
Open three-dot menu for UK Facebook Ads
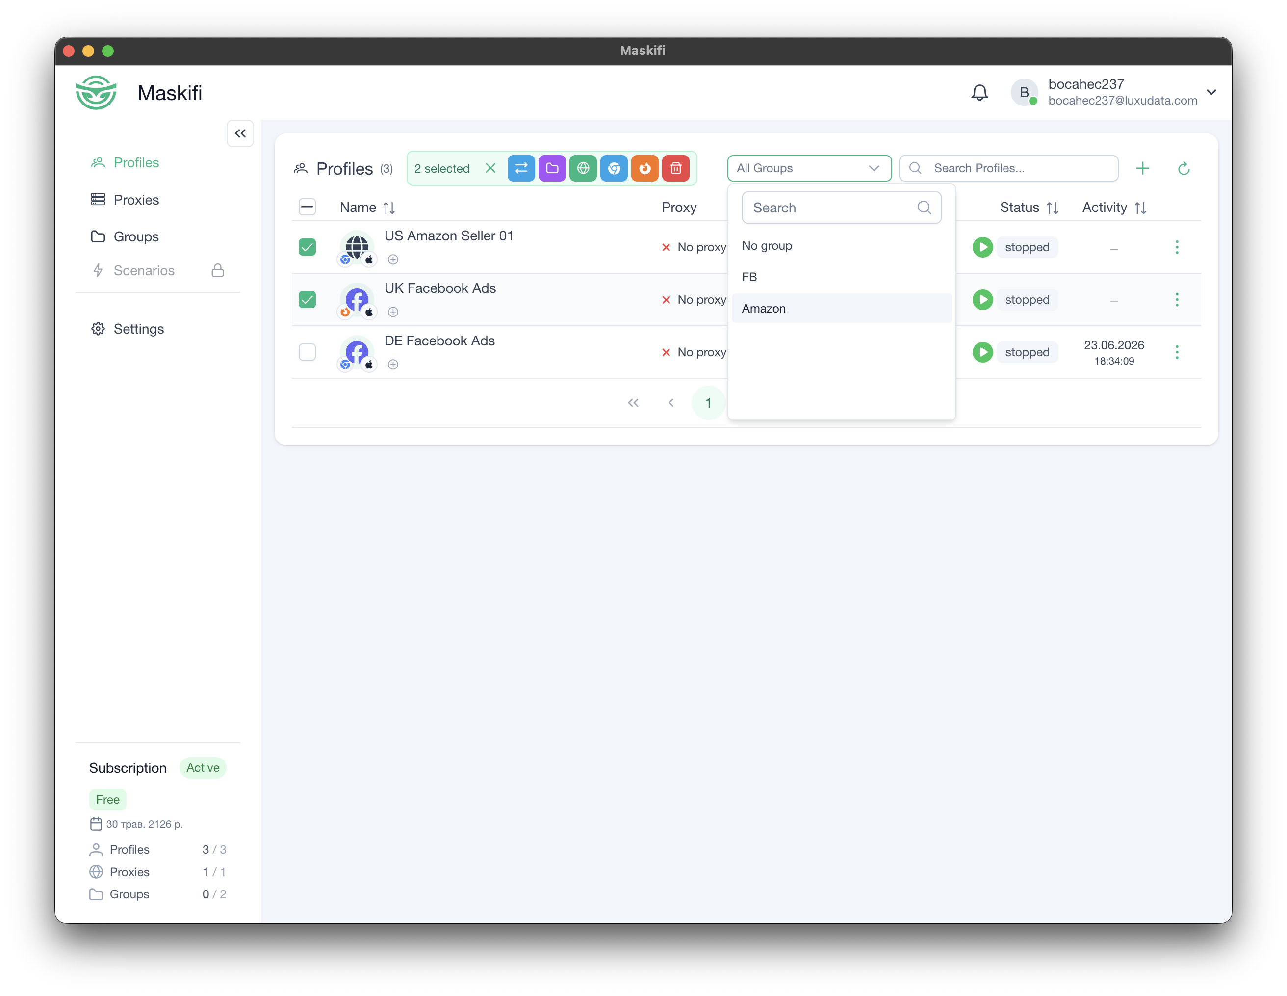(1177, 299)
